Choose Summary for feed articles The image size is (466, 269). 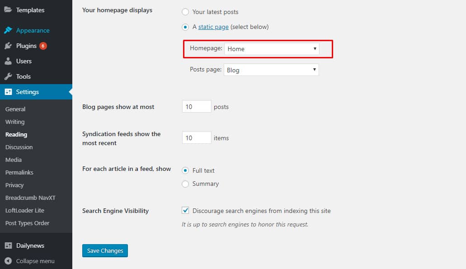[x=185, y=184]
